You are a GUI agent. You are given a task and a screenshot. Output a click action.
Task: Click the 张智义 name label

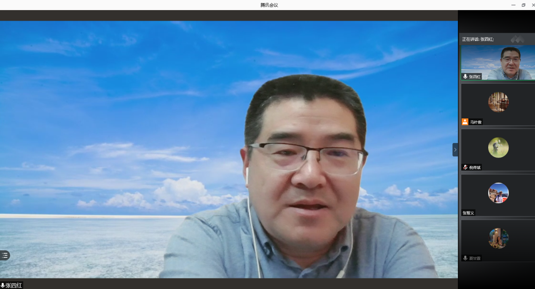(468, 213)
